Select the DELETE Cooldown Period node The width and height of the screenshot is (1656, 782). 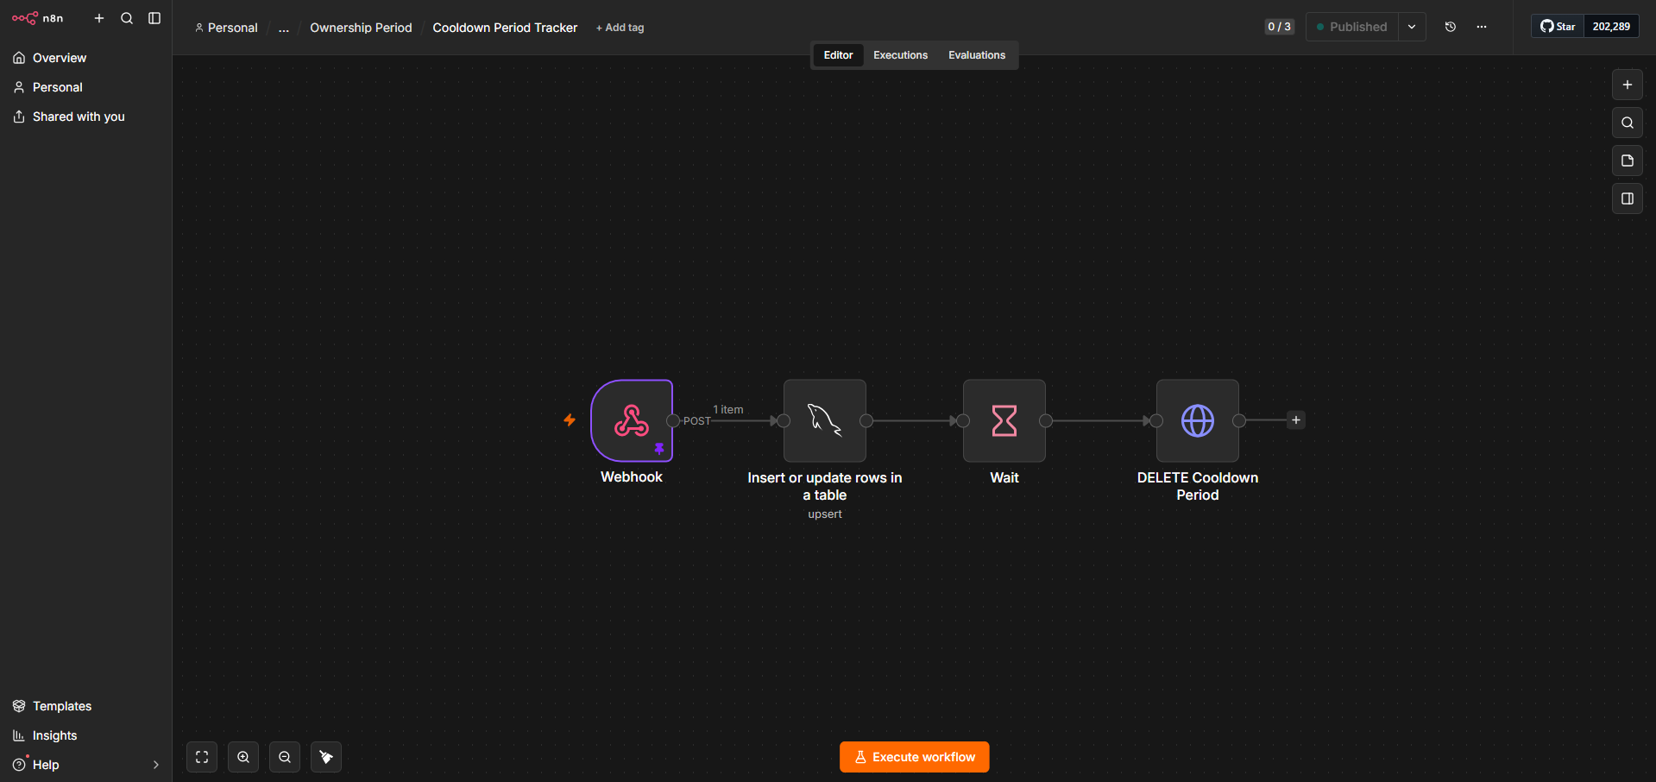coord(1198,420)
